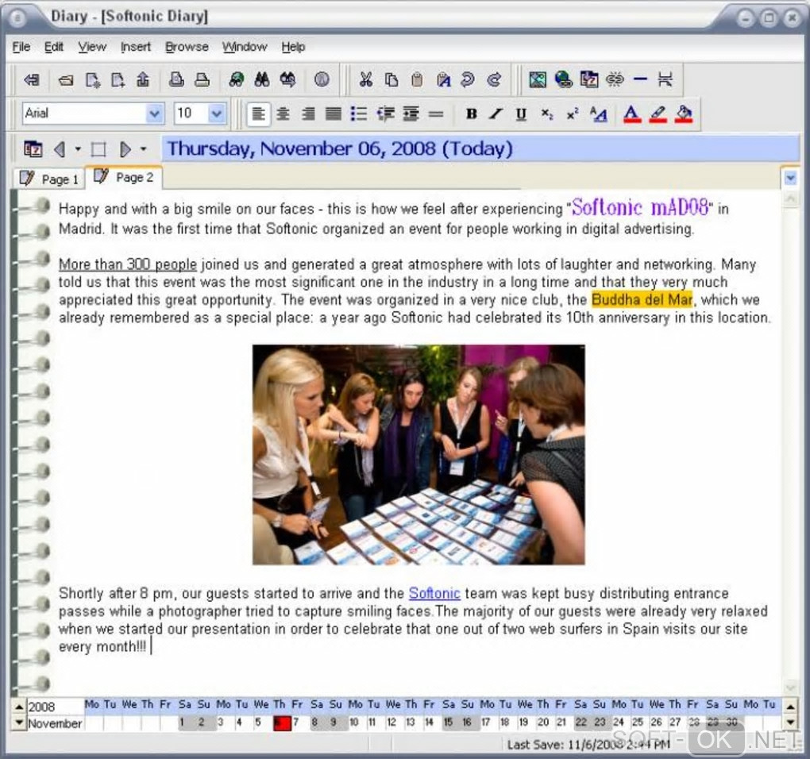The image size is (810, 759).
Task: Open the Insert menu
Action: (135, 47)
